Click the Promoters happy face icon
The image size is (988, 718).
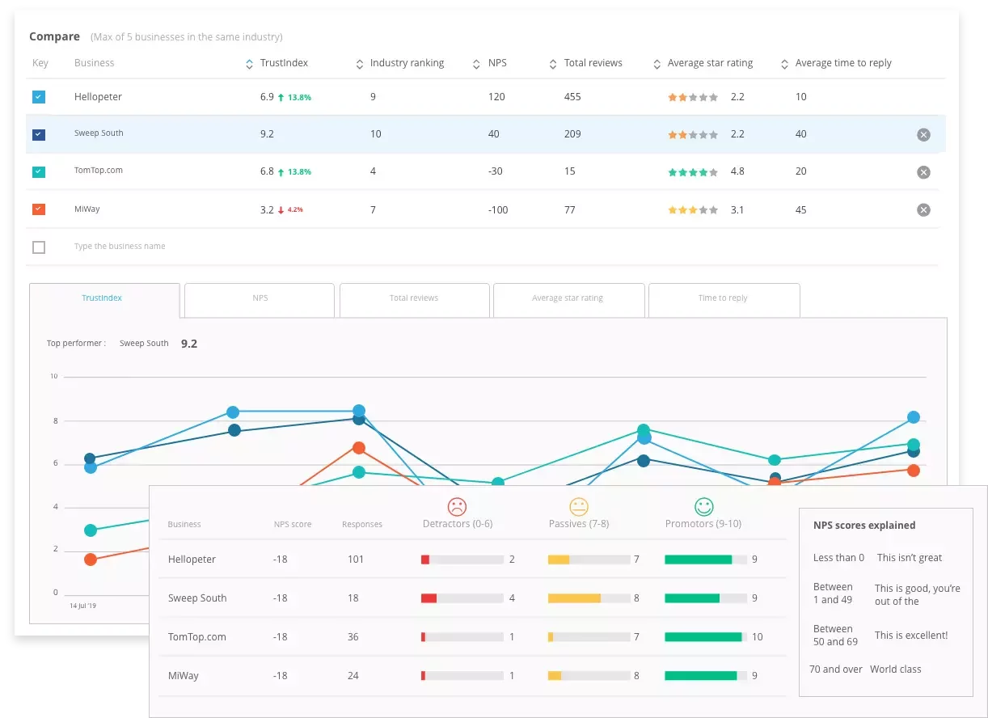point(703,506)
